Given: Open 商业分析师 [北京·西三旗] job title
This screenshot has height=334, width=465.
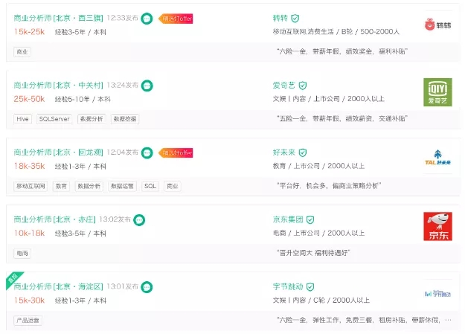Looking at the screenshot, I should coord(59,18).
